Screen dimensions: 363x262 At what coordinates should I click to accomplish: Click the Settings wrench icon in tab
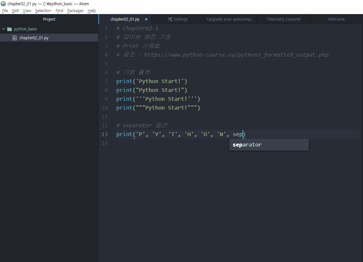point(170,19)
